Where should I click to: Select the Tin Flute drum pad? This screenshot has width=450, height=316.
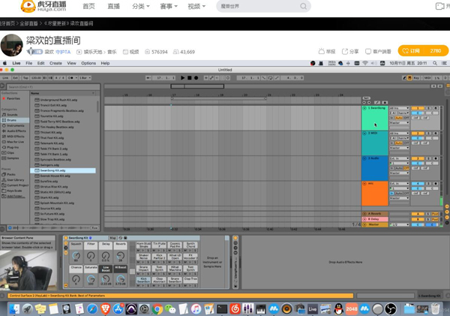pos(159,245)
